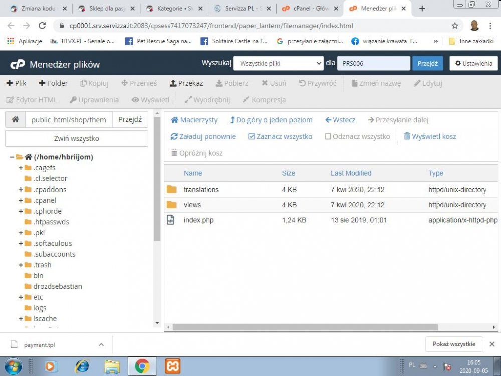Check Zaznacz wszystko to select all
The width and height of the screenshot is (501, 376).
click(x=280, y=136)
